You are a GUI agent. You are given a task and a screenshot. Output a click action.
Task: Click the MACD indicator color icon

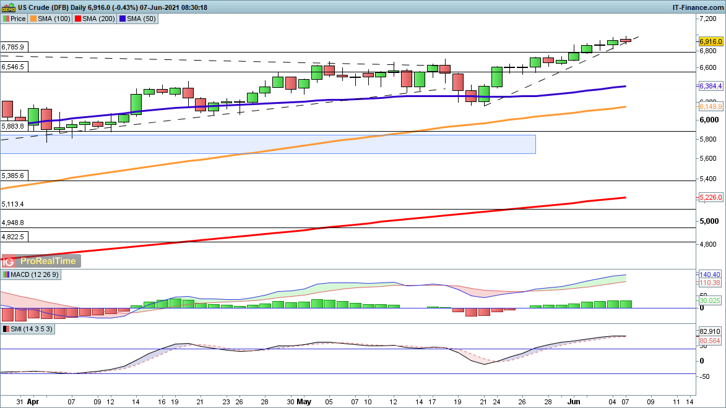pos(6,274)
